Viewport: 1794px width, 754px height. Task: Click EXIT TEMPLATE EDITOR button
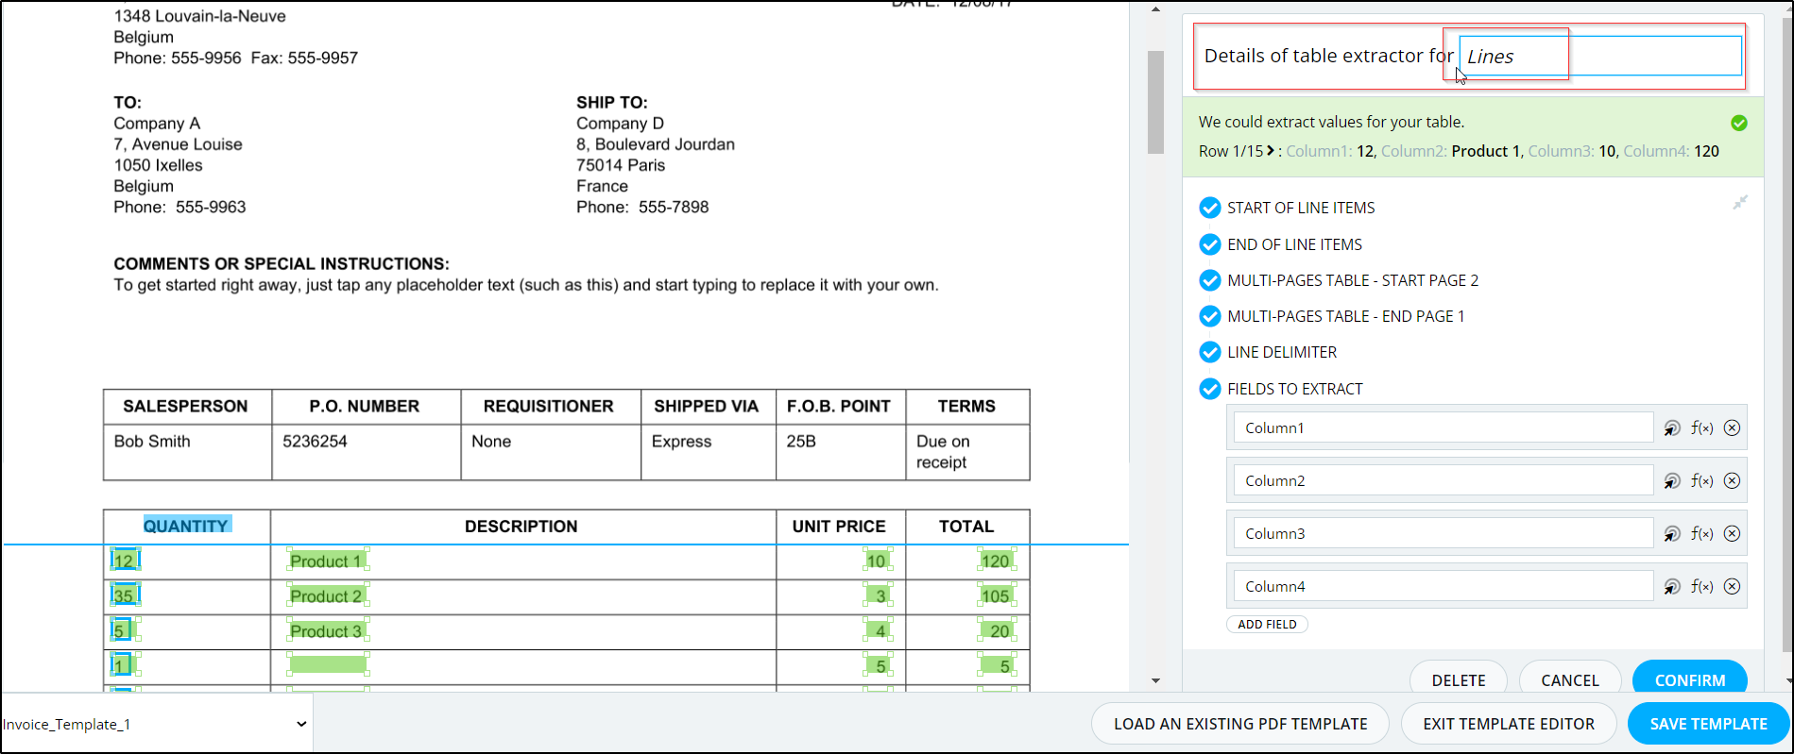click(1508, 724)
